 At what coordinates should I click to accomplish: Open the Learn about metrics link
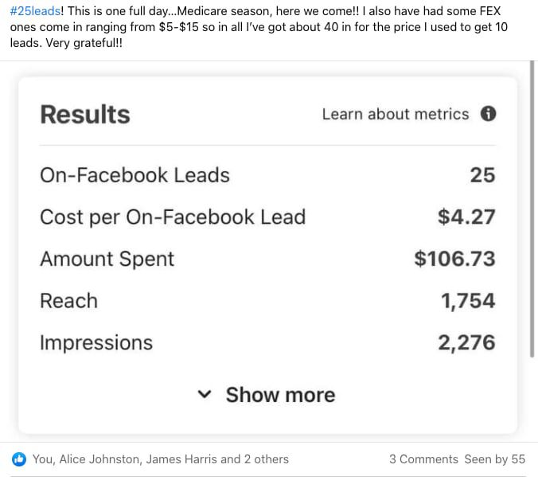(396, 114)
